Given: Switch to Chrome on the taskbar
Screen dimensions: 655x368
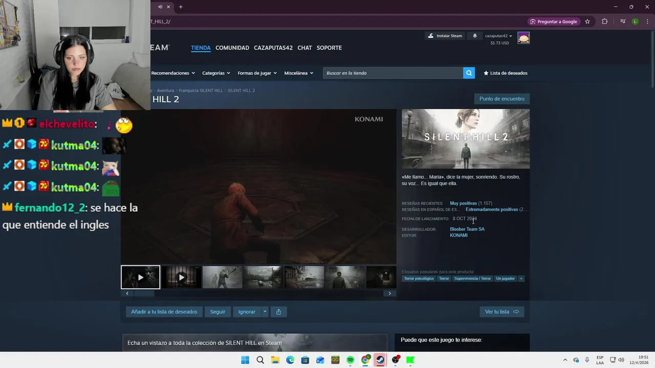Looking at the screenshot, I should pos(365,360).
